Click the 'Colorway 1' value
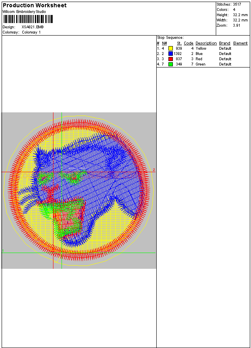Image resolution: width=251 pixels, height=348 pixels. tap(31, 32)
